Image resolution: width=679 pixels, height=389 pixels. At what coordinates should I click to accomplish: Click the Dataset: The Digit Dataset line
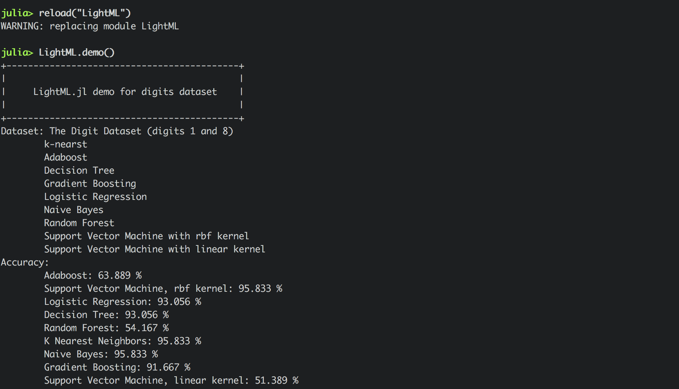117,131
